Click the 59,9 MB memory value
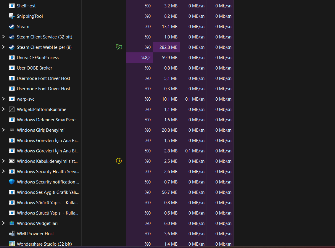Viewport: 335px width, 248px height. pyautogui.click(x=170, y=58)
